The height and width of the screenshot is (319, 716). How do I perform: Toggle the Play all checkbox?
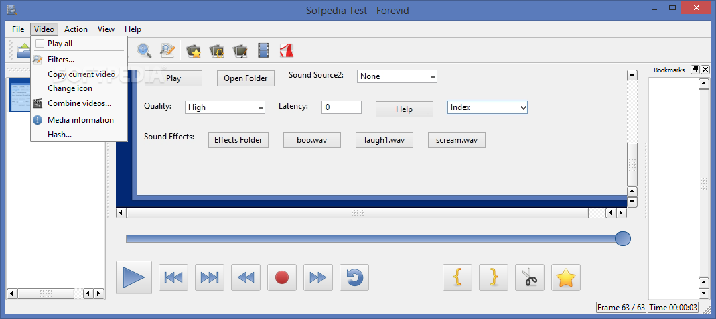40,44
